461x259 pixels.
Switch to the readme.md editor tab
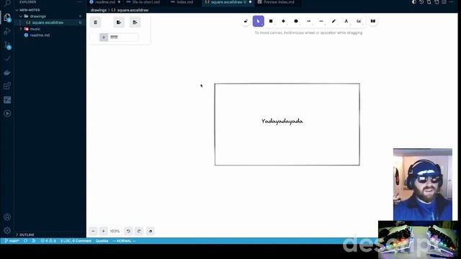(x=105, y=2)
